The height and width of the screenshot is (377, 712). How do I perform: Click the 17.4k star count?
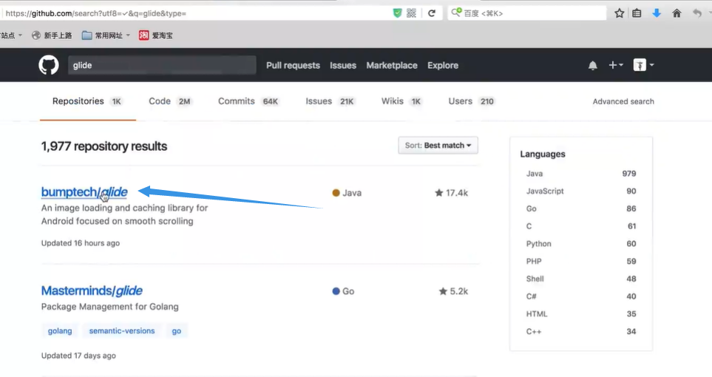tap(451, 193)
